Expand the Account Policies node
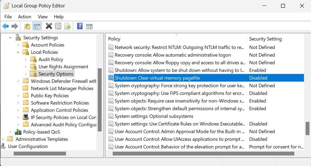311x166 pixels. pos(18,45)
